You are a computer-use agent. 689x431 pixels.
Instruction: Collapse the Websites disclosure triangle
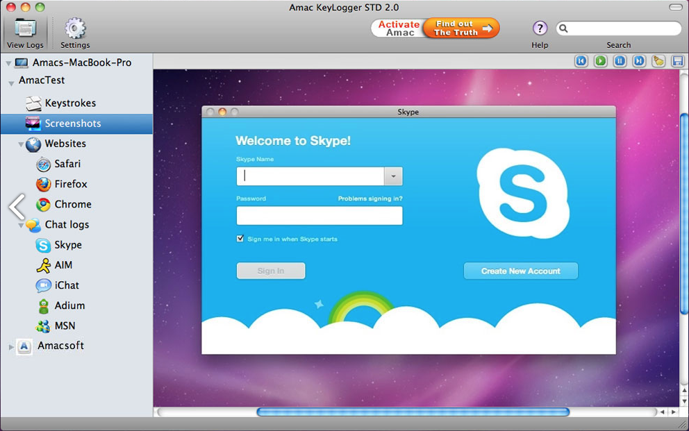coord(21,144)
